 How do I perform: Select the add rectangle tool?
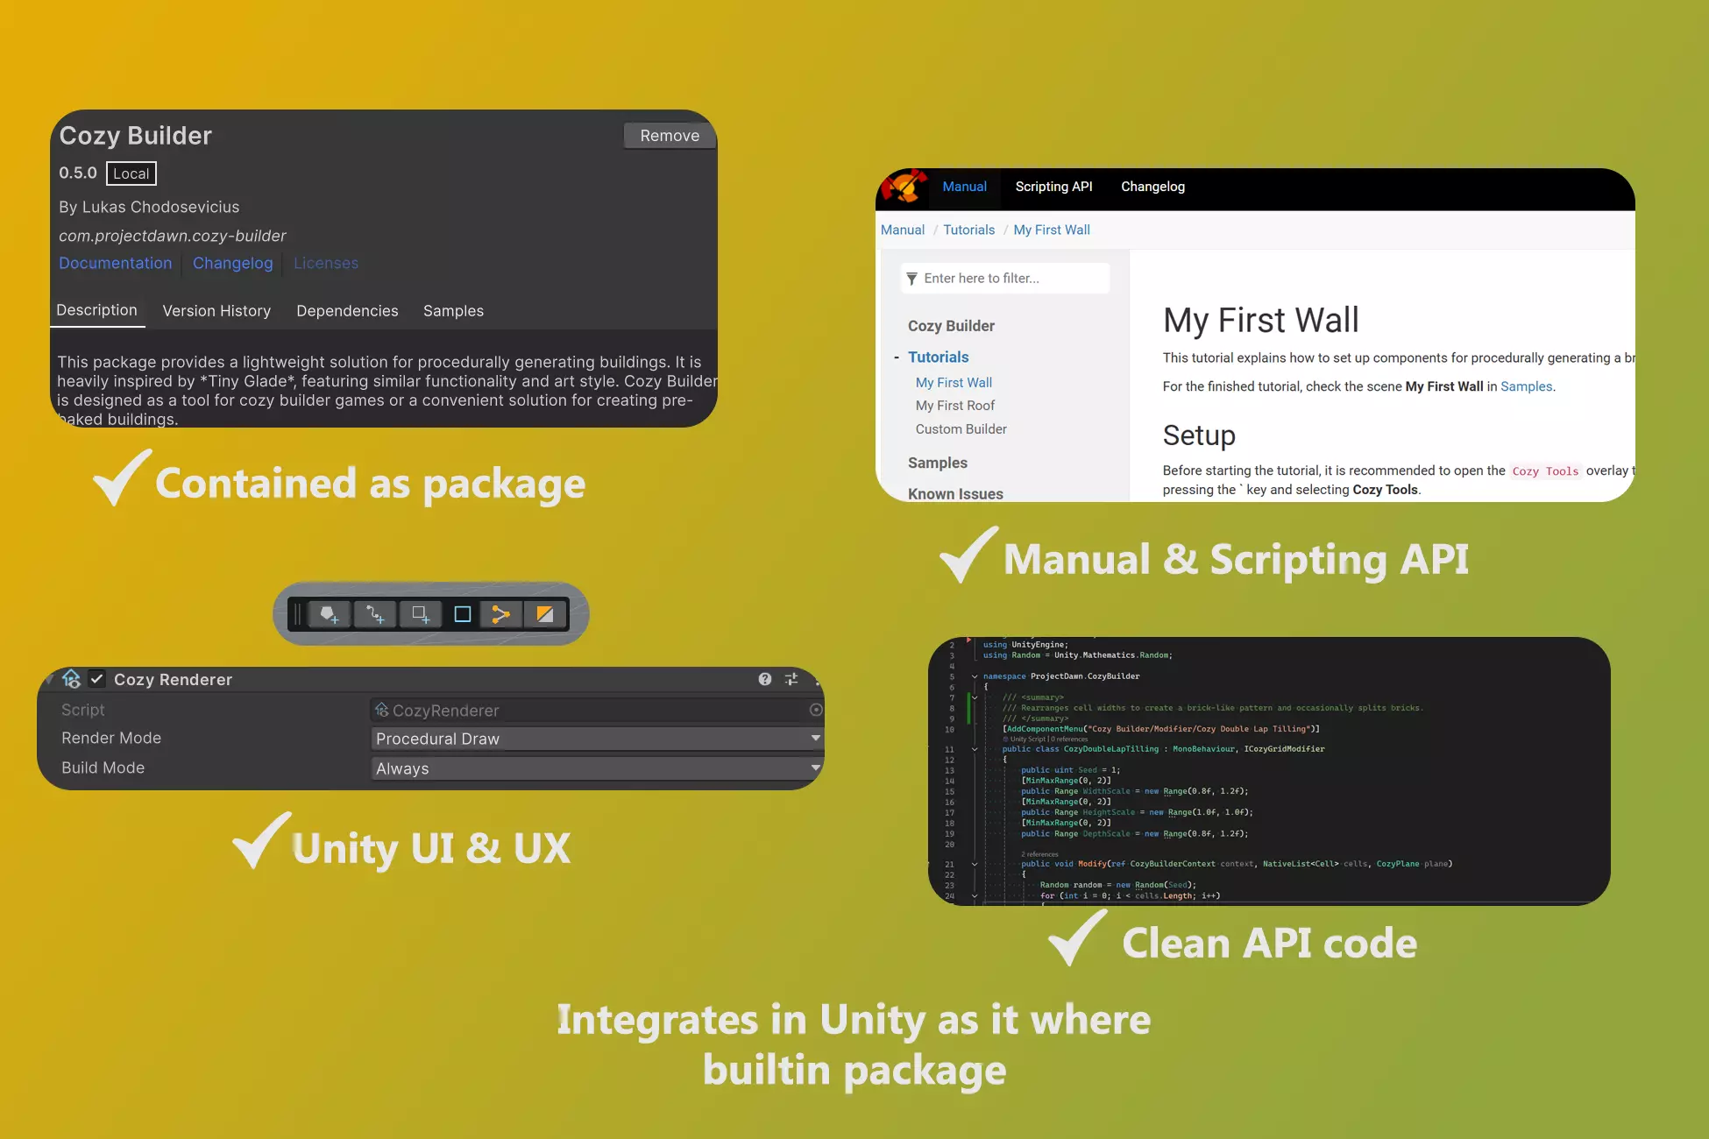pos(421,614)
